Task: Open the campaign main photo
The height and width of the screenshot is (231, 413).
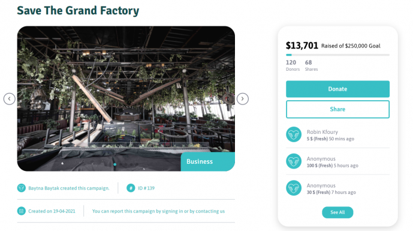Action: [x=126, y=98]
